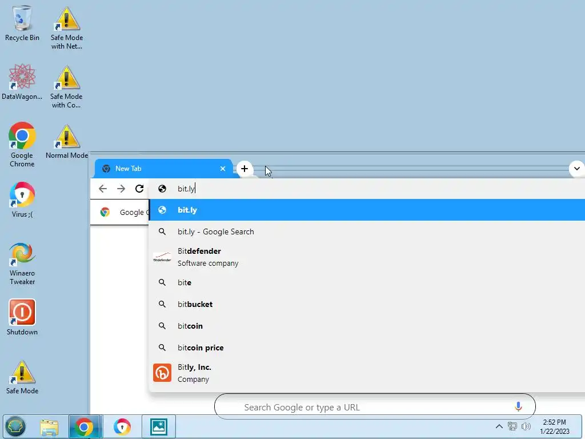585x439 pixels.
Task: Choose the bitcoin search suggestion
Action: [x=367, y=326]
